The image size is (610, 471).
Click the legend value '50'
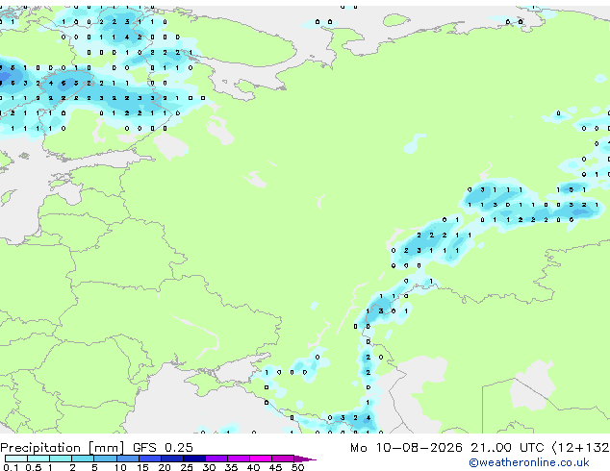click(x=297, y=467)
